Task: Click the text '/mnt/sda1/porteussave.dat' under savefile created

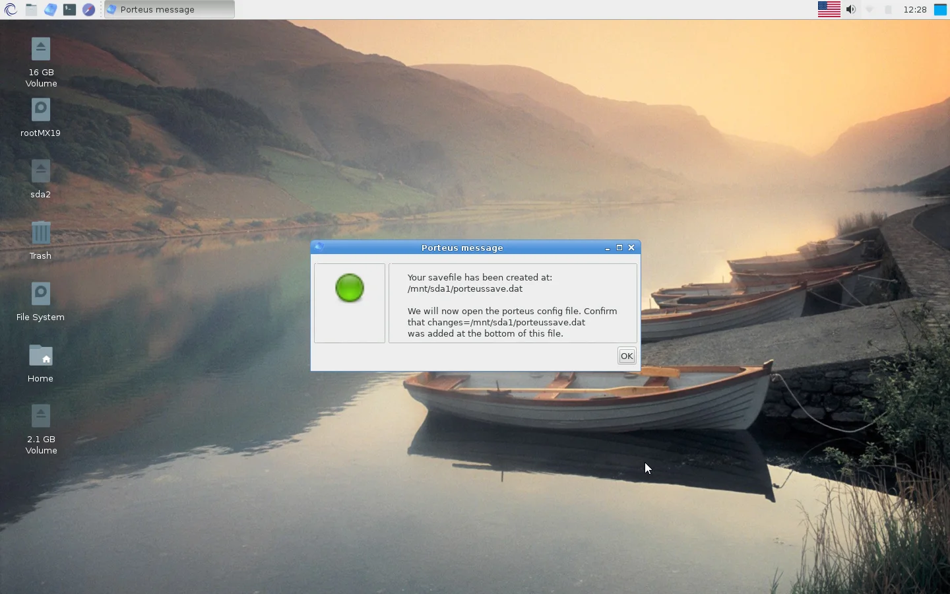Action: click(x=465, y=288)
